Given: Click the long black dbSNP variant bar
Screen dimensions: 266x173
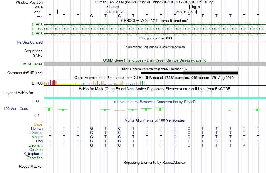Looking at the screenshot, I should (x=190, y=73).
